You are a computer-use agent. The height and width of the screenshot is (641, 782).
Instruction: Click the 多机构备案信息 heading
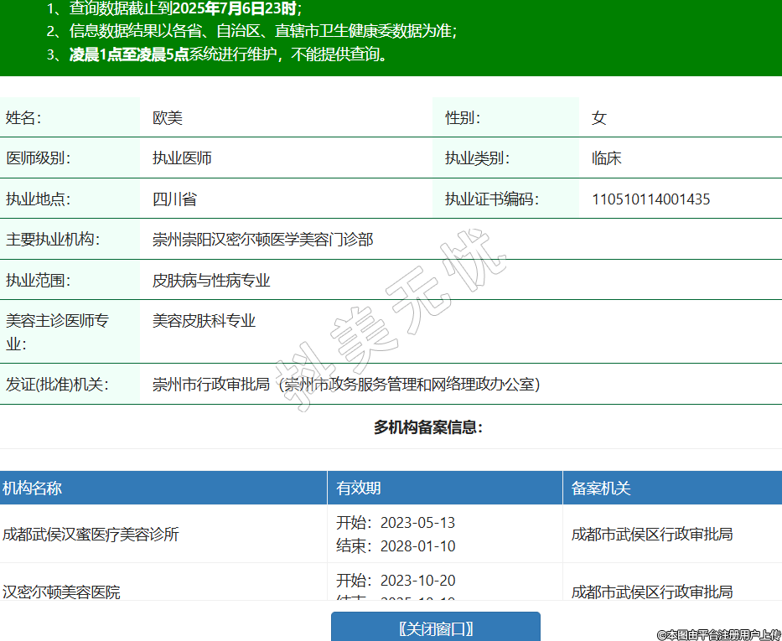[x=427, y=428]
